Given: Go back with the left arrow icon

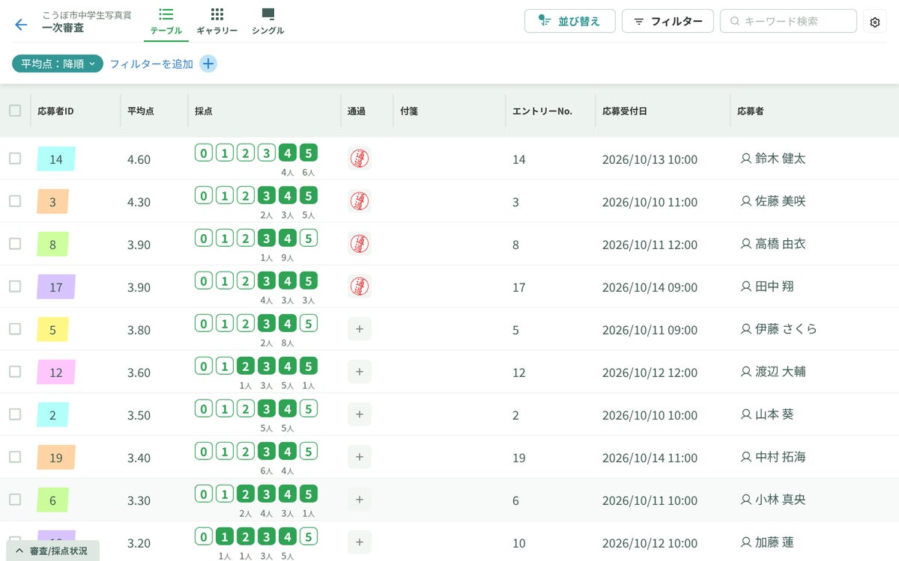Looking at the screenshot, I should tap(21, 24).
